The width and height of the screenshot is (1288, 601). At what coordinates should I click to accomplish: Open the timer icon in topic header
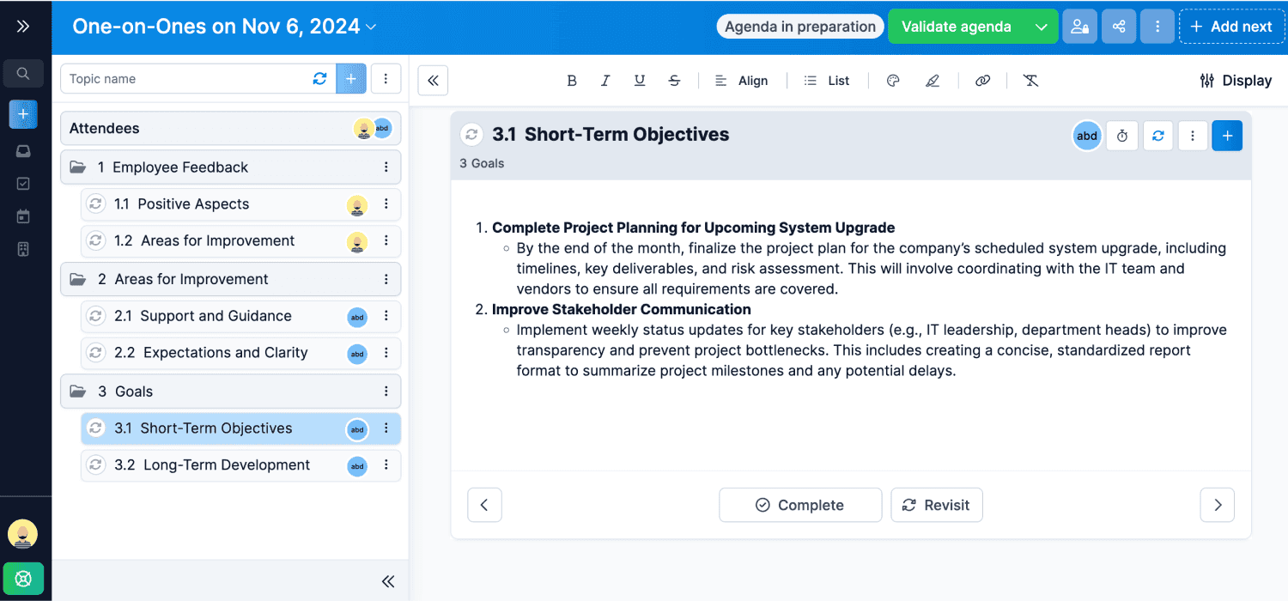1122,136
